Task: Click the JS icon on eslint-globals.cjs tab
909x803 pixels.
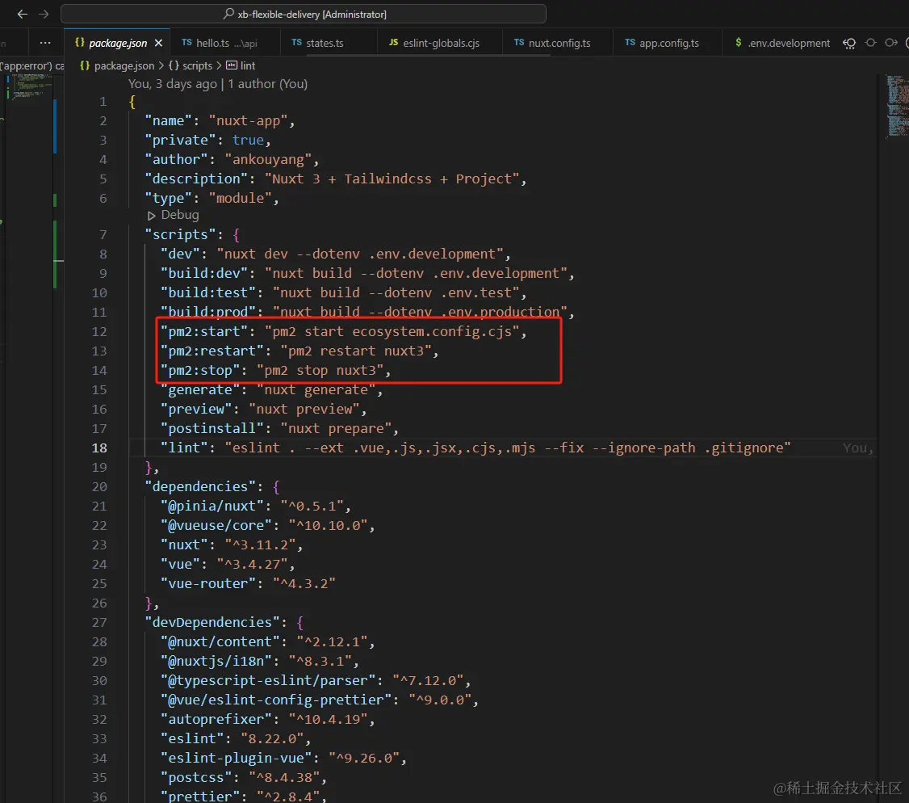Action: click(394, 42)
